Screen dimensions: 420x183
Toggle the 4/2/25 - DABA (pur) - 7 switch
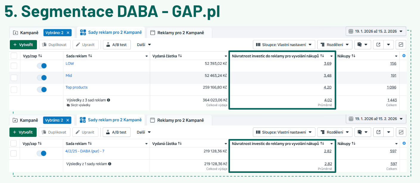tap(41, 153)
